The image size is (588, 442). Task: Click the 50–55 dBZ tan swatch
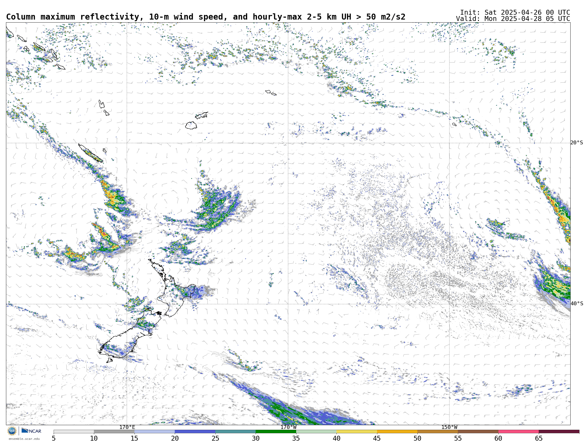point(438,432)
